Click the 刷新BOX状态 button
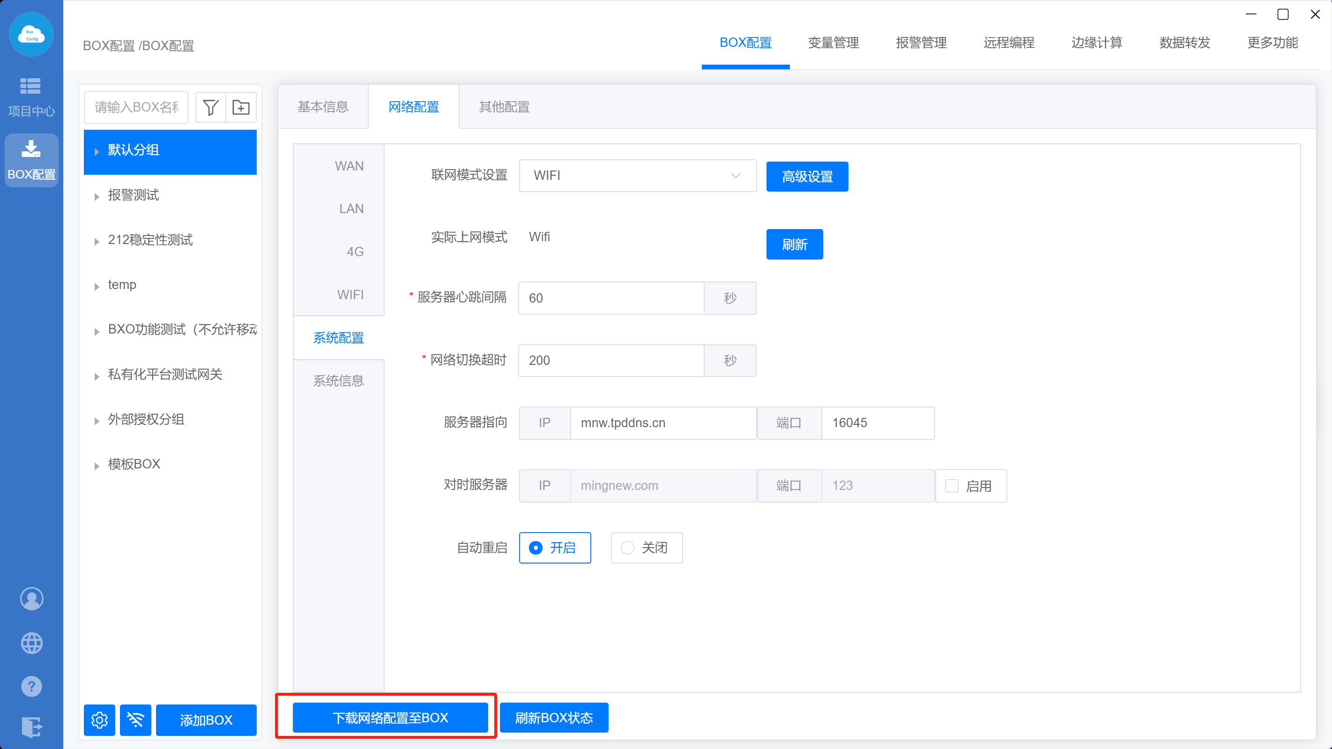Screen dimensions: 1332x749 [554, 718]
